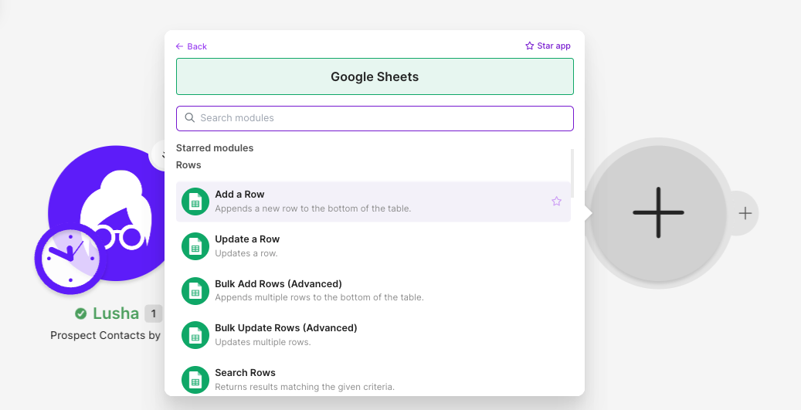Focus the Search modules field
This screenshot has width=801, height=410.
[x=375, y=118]
